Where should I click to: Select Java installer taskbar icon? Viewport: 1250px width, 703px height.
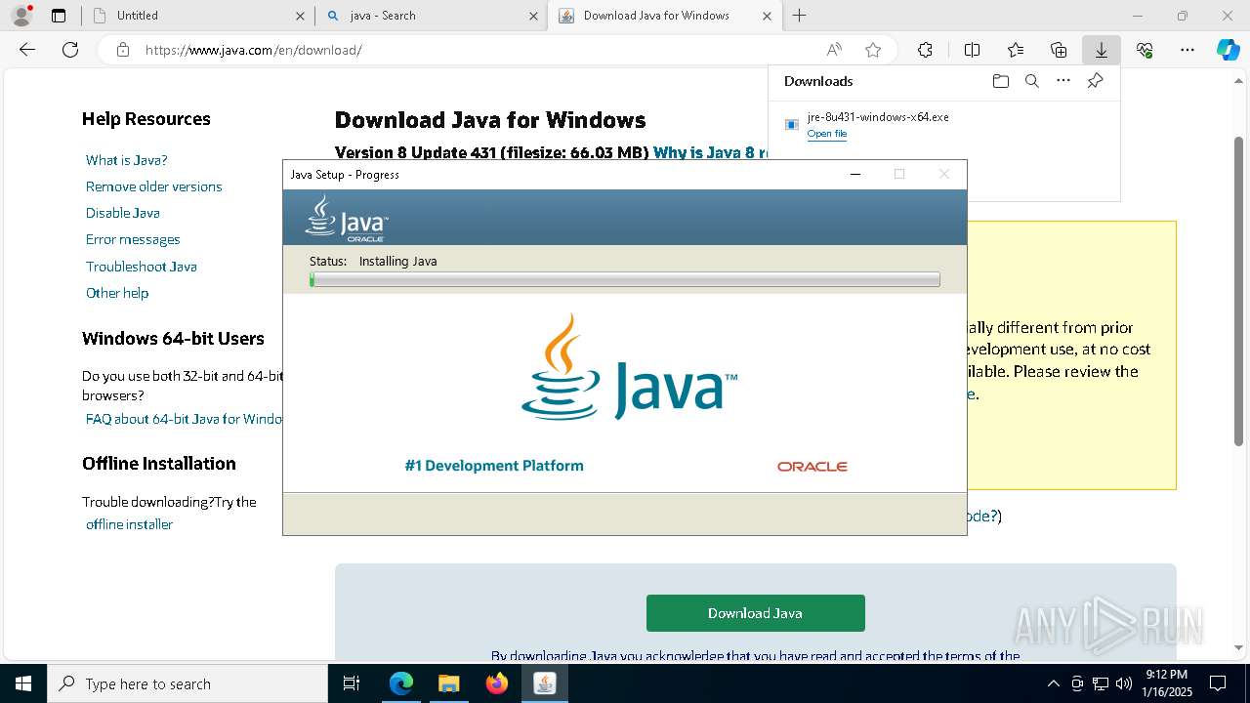544,683
